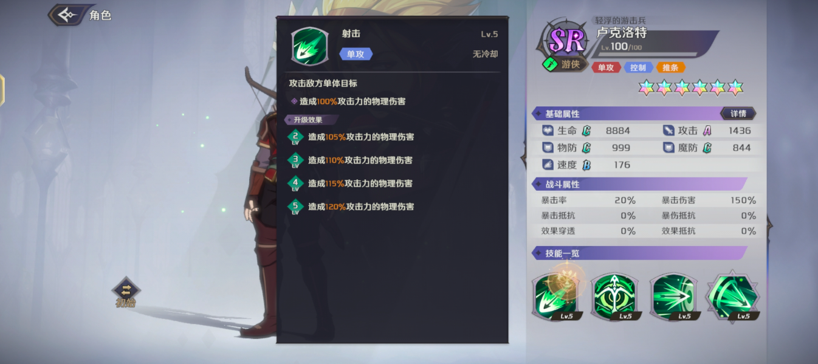Select the fourth star-framed skill icon

pyautogui.click(x=732, y=297)
